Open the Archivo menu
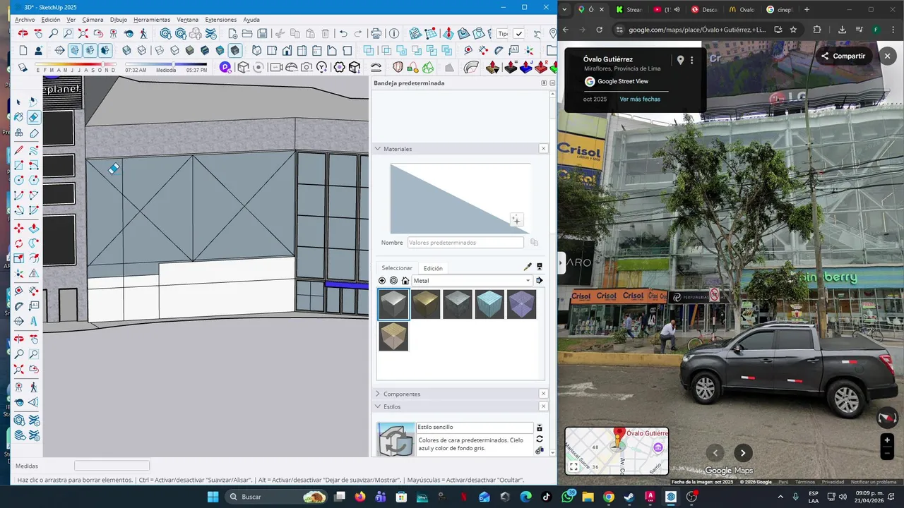The image size is (904, 508). coord(25,20)
